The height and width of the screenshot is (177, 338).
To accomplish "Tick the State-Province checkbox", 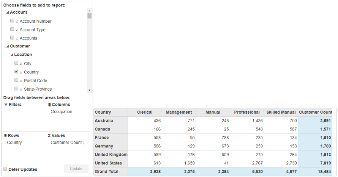I will 16,89.
